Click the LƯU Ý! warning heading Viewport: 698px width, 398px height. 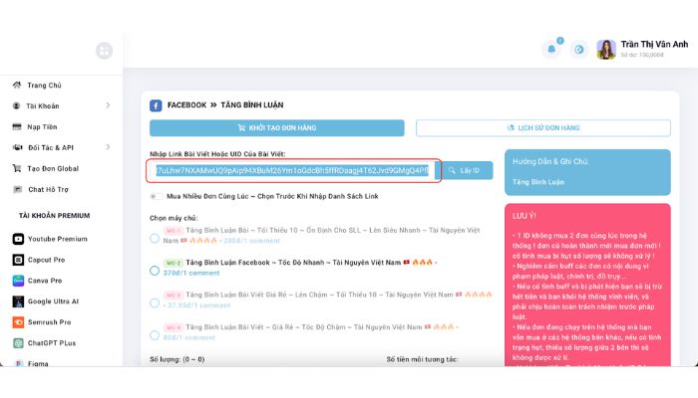pos(523,216)
